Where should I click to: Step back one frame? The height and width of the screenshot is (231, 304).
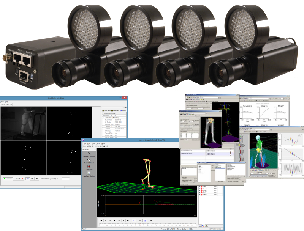pyautogui.click(x=110, y=220)
